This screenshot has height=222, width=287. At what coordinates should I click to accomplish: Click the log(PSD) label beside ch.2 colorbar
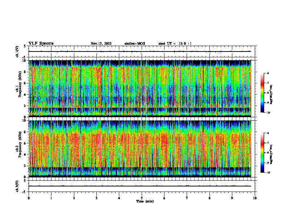(271, 155)
